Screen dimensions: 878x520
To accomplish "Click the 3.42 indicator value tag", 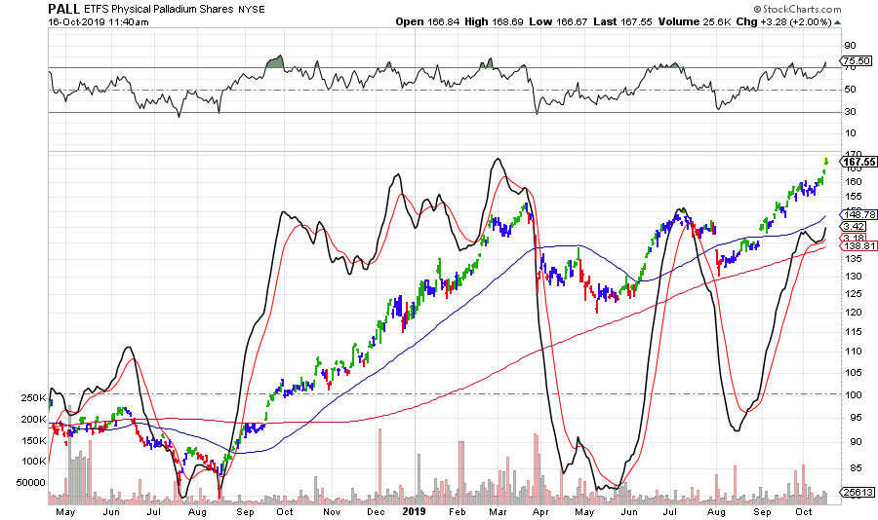I will 855,225.
